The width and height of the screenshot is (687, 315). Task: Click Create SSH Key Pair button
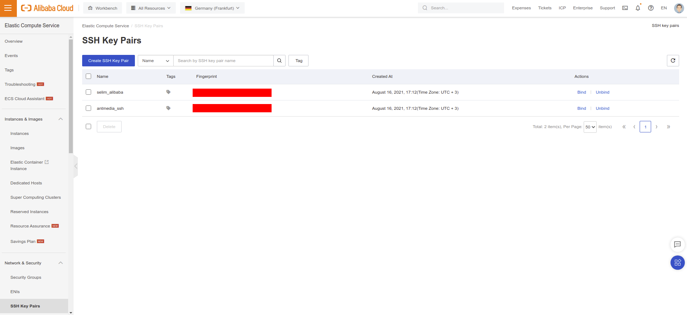coord(108,61)
